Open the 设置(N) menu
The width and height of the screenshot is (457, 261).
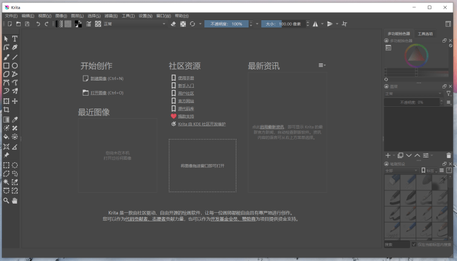click(x=146, y=16)
